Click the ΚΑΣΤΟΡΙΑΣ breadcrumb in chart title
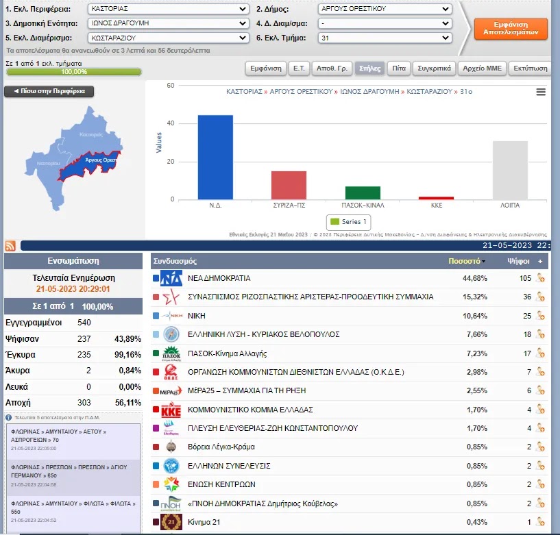The image size is (560, 535). [x=244, y=92]
